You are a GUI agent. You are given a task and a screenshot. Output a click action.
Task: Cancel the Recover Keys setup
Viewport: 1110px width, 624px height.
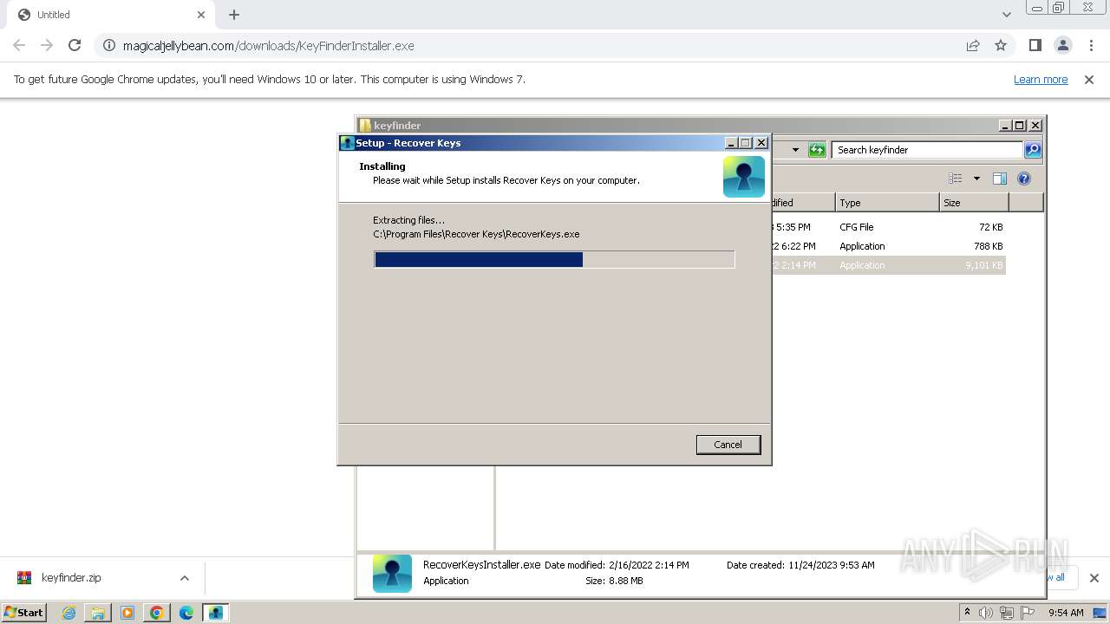point(728,445)
